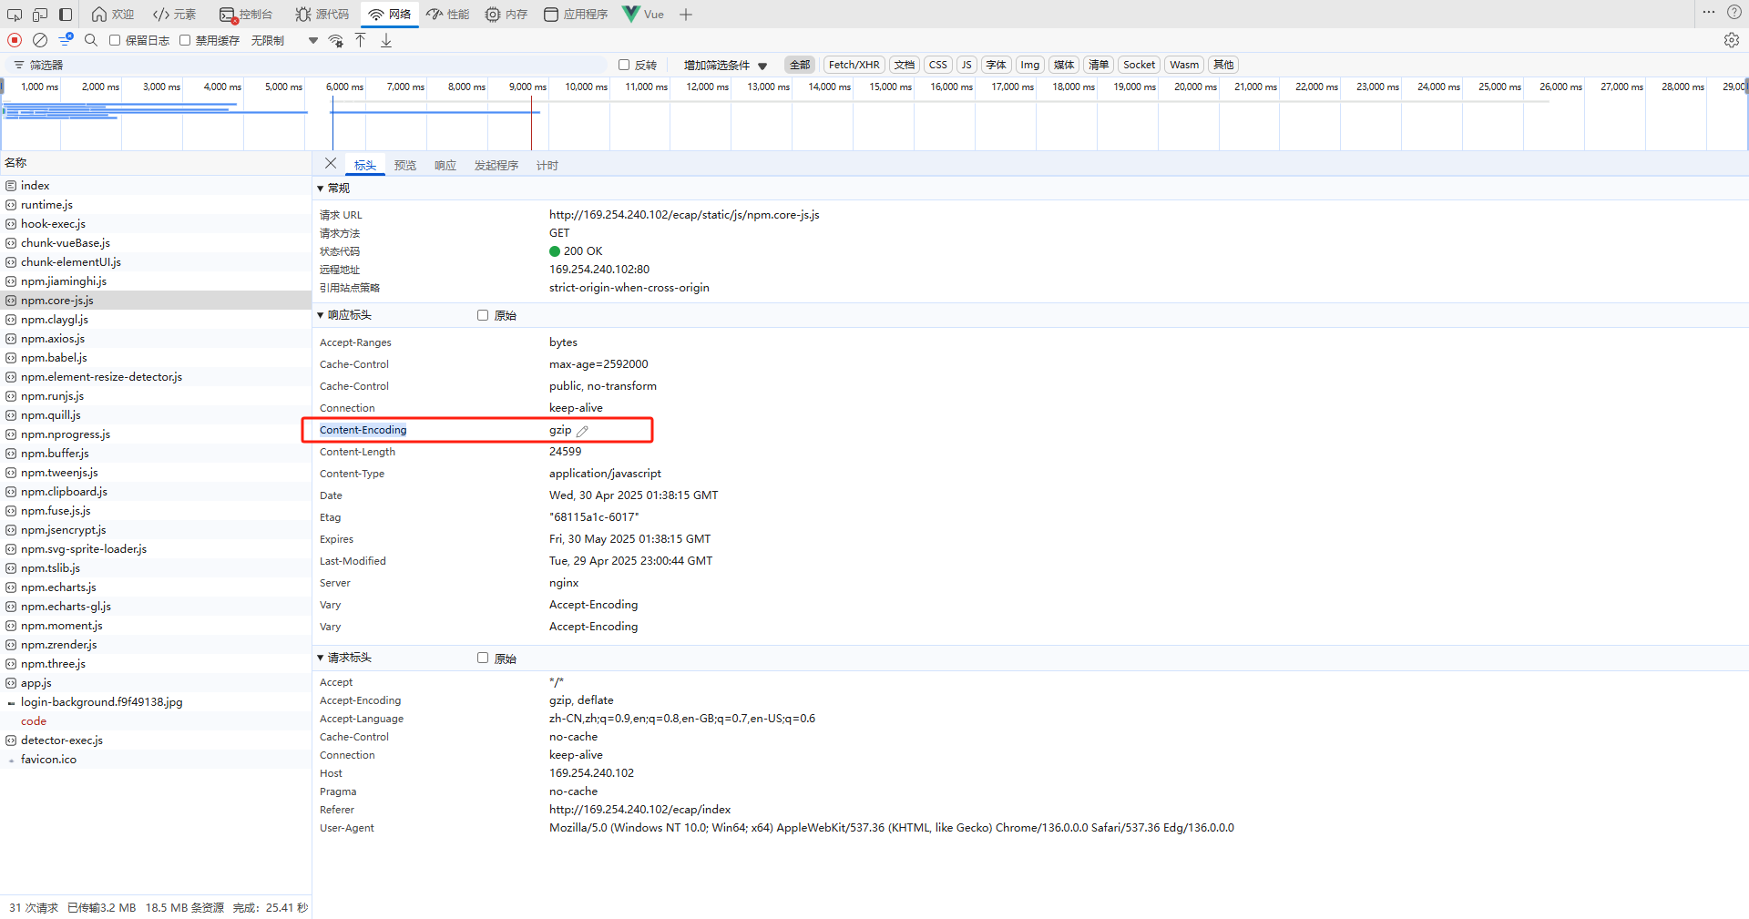Switch to the 源代码 sources tab
The width and height of the screenshot is (1749, 919).
tap(322, 15)
